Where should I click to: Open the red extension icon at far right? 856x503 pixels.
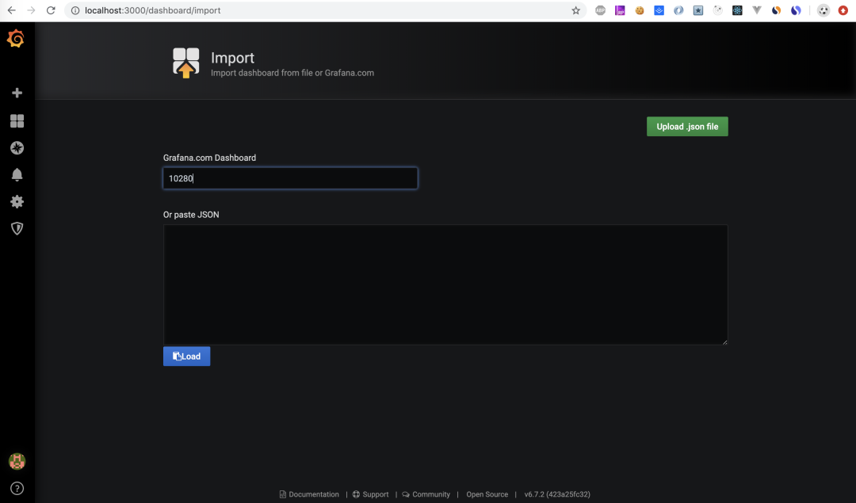(843, 10)
